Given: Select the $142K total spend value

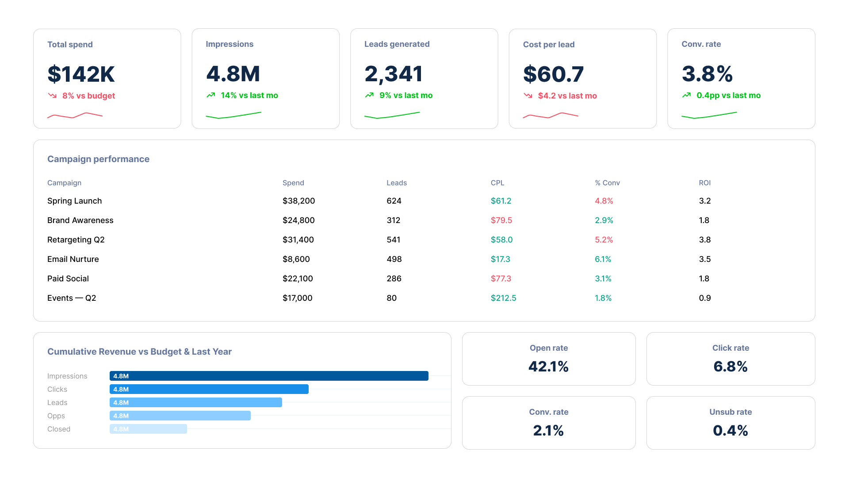Looking at the screenshot, I should (81, 74).
